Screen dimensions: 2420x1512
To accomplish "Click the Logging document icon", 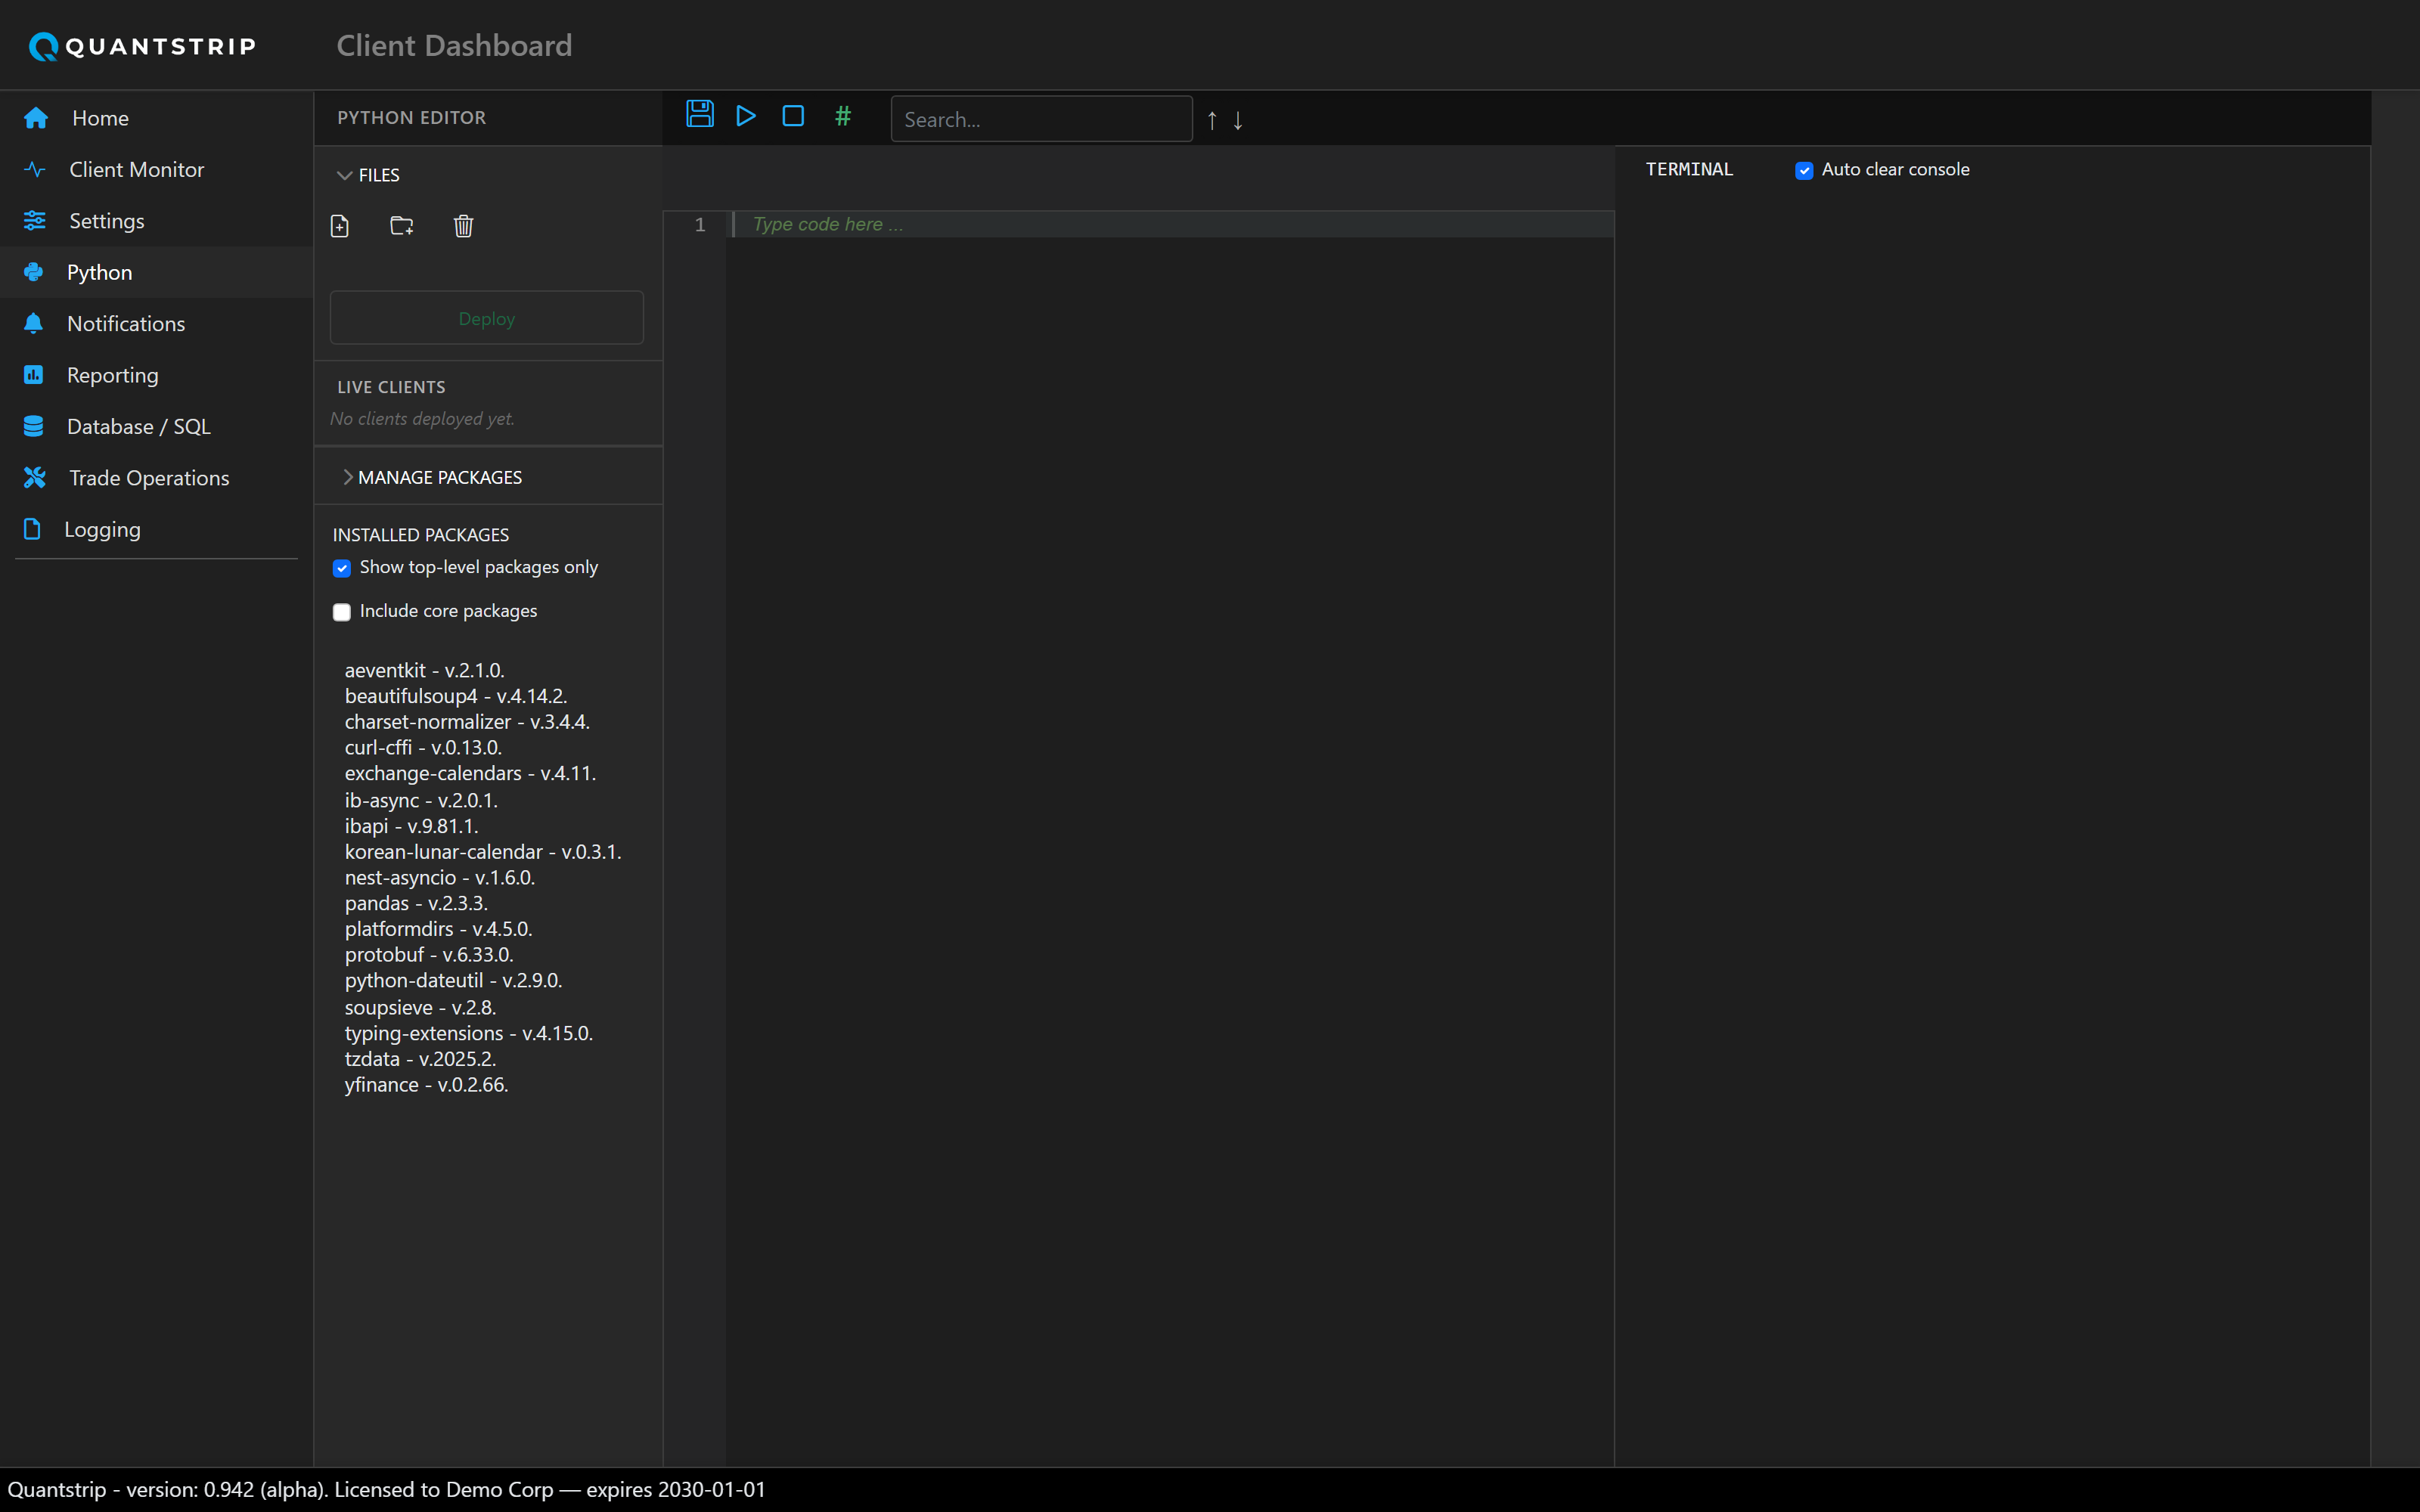I will pyautogui.click(x=32, y=529).
